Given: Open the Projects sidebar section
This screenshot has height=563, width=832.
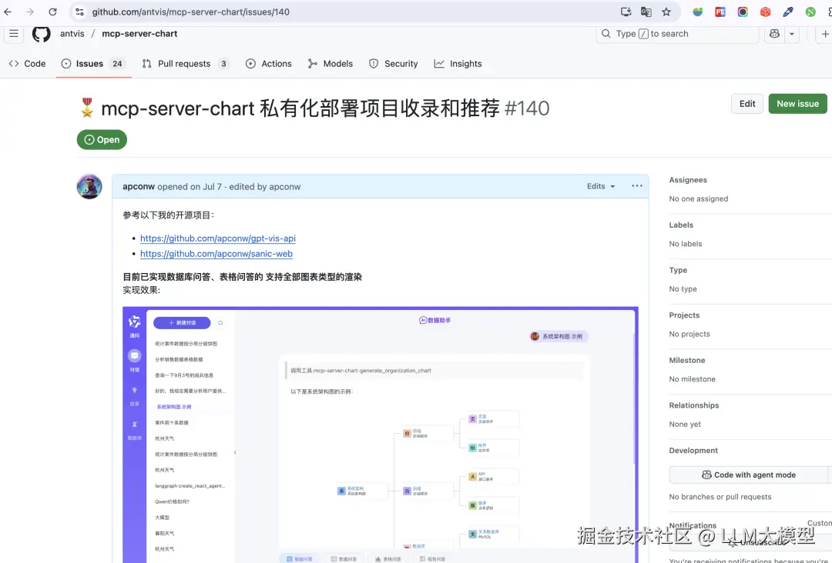Looking at the screenshot, I should pos(684,315).
